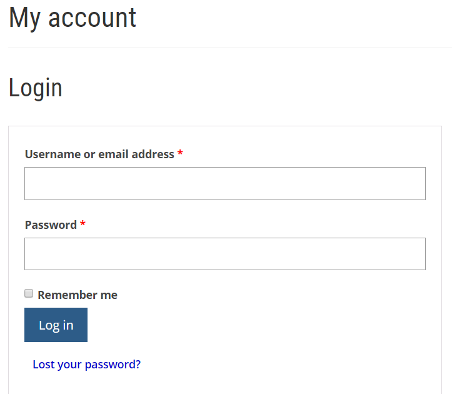Click the Password field label
This screenshot has height=394, width=452.
[x=51, y=225]
